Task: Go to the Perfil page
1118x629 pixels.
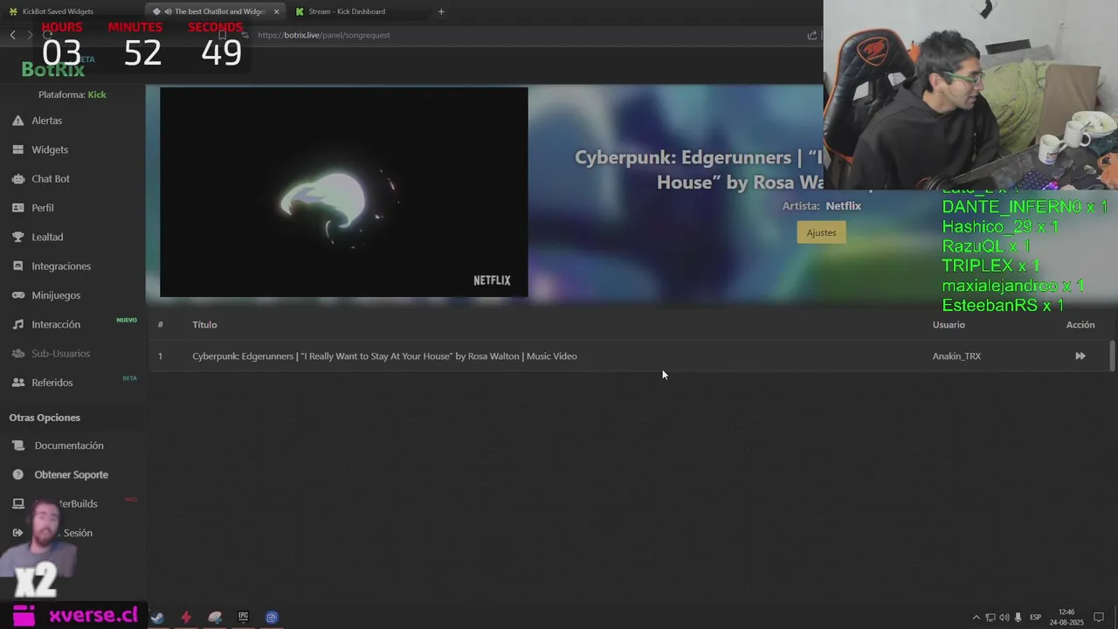Action: click(43, 208)
